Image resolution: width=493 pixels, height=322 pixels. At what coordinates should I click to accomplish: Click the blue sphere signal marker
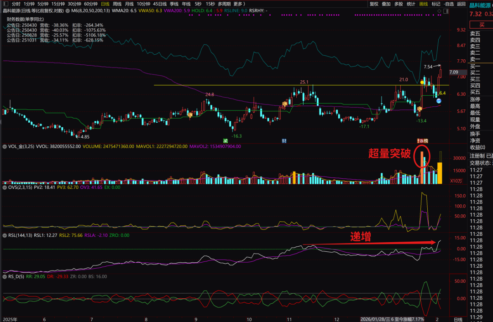coord(439,101)
